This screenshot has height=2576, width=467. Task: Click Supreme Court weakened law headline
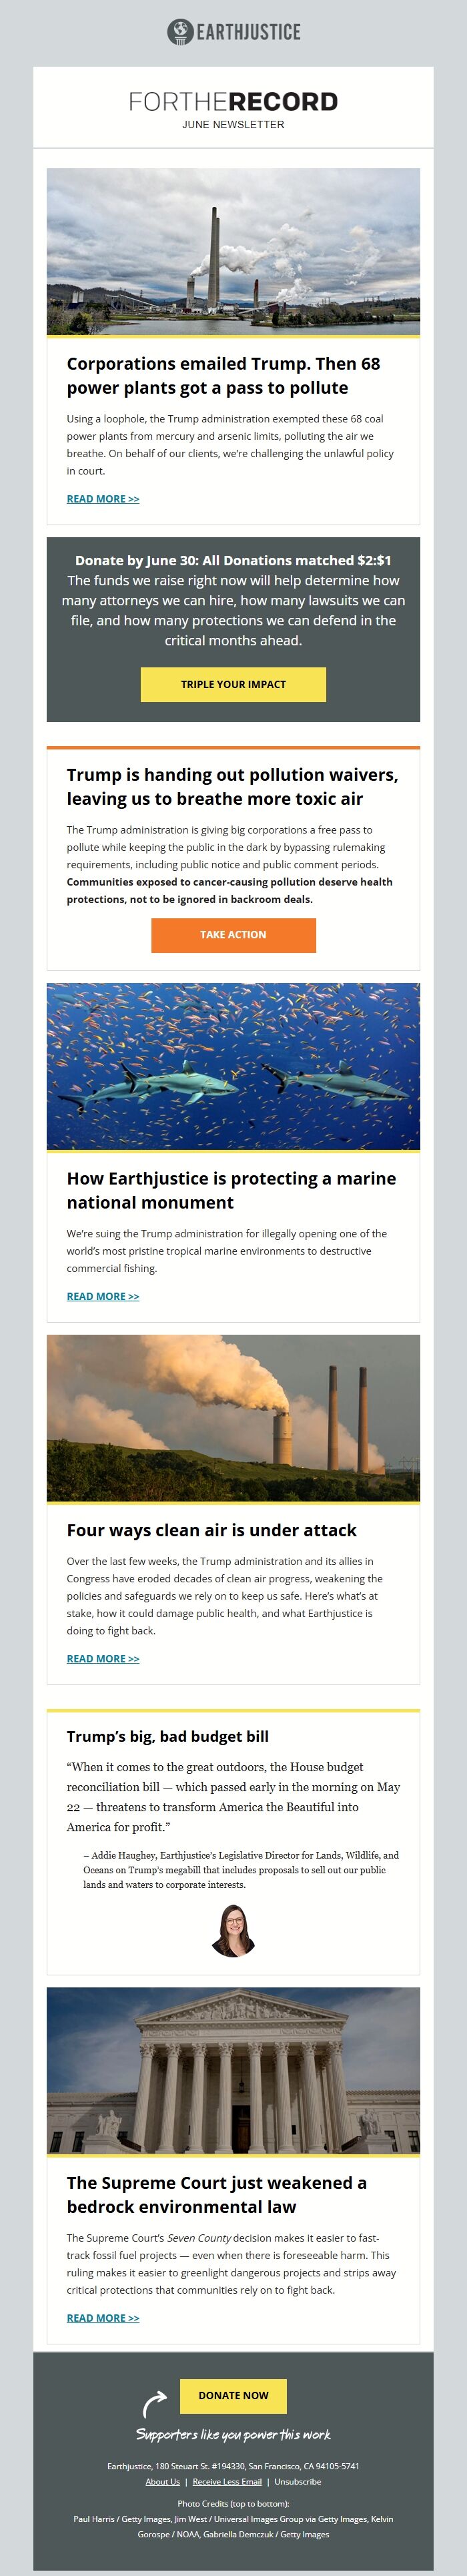tap(216, 2194)
